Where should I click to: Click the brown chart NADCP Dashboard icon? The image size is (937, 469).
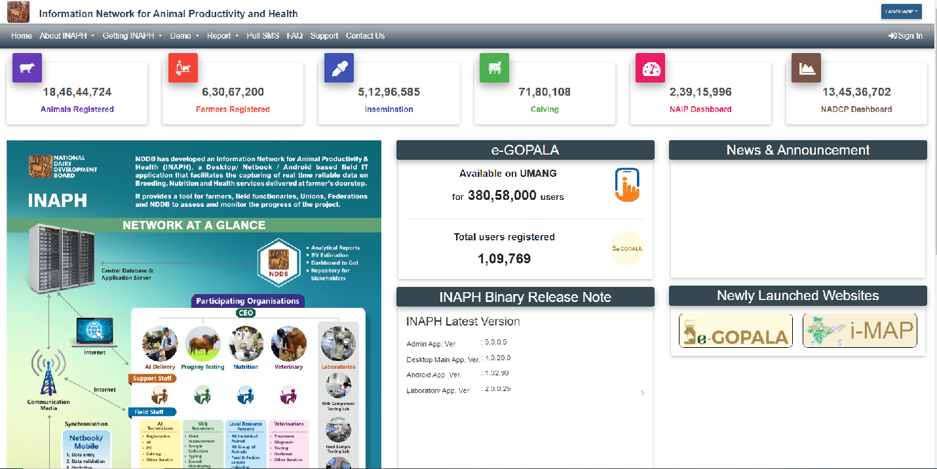tap(806, 67)
